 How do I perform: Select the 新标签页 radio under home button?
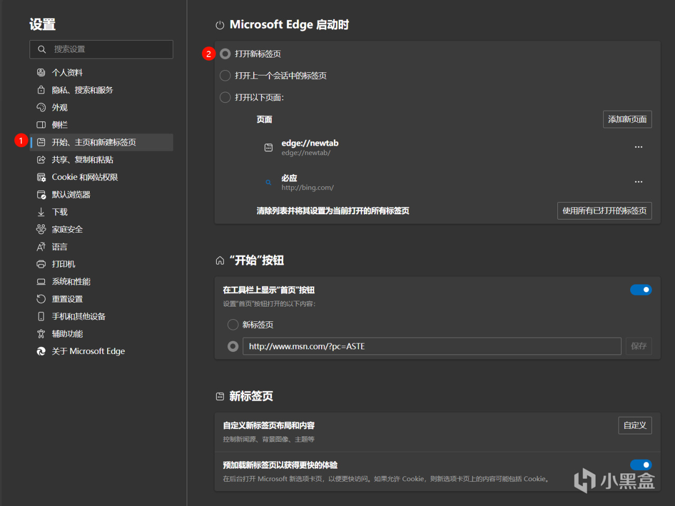click(x=233, y=324)
